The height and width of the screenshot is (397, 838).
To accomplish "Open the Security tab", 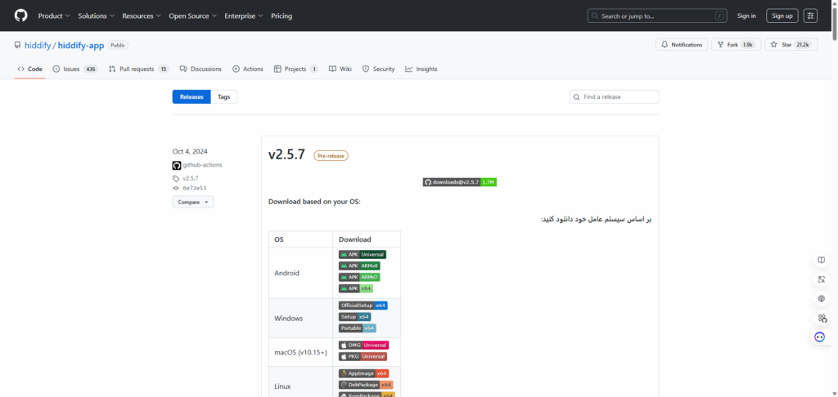I will [378, 69].
